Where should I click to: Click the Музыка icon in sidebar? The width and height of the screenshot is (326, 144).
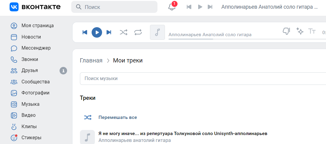click(14, 104)
